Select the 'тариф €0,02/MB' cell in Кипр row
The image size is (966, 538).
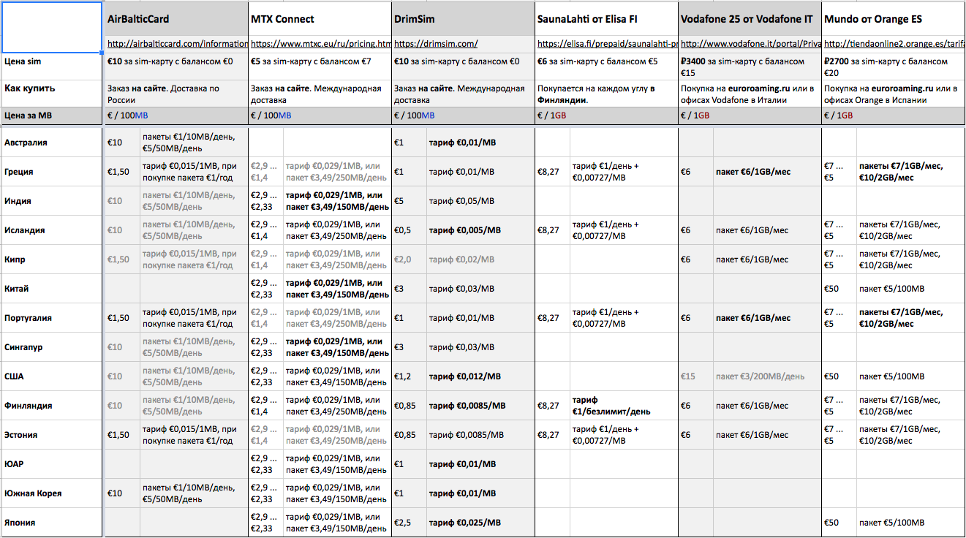481,259
